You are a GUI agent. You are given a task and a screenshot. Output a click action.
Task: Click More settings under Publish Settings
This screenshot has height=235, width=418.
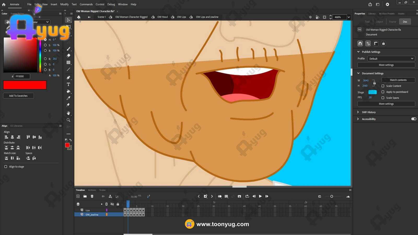tap(386, 65)
